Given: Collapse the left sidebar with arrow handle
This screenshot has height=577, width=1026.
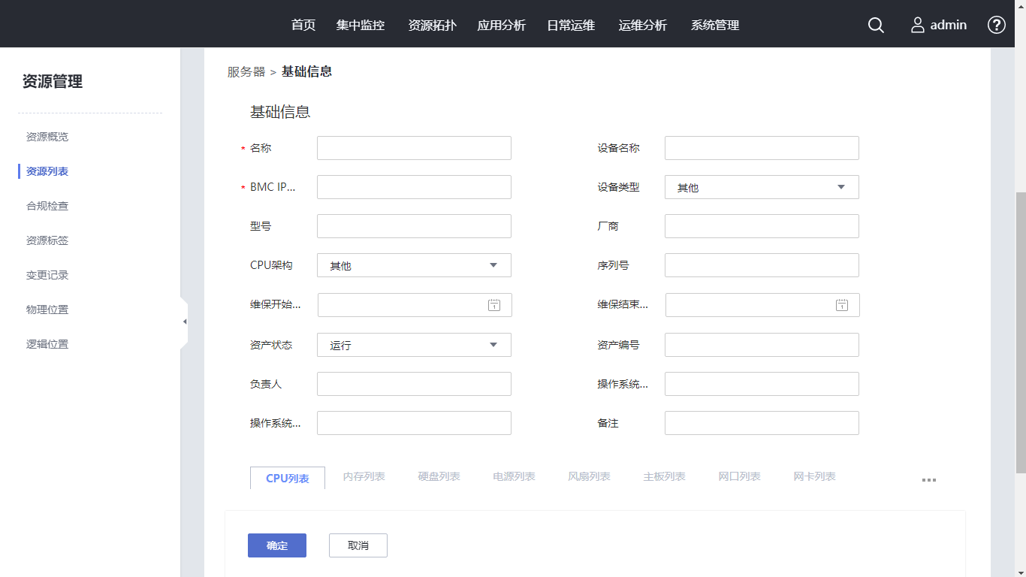Looking at the screenshot, I should (x=184, y=322).
